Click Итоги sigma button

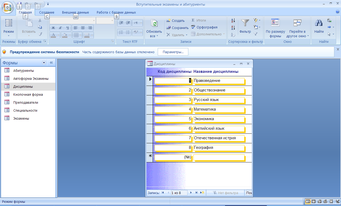click(x=198, y=20)
